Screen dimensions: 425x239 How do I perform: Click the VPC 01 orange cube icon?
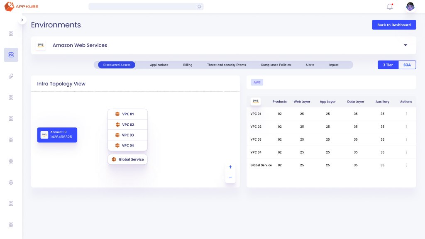pyautogui.click(x=117, y=114)
